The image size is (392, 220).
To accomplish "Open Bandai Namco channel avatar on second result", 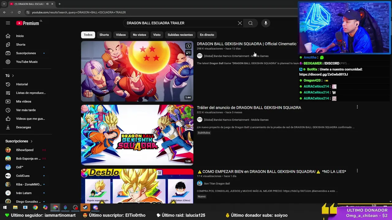I will coord(200,120).
